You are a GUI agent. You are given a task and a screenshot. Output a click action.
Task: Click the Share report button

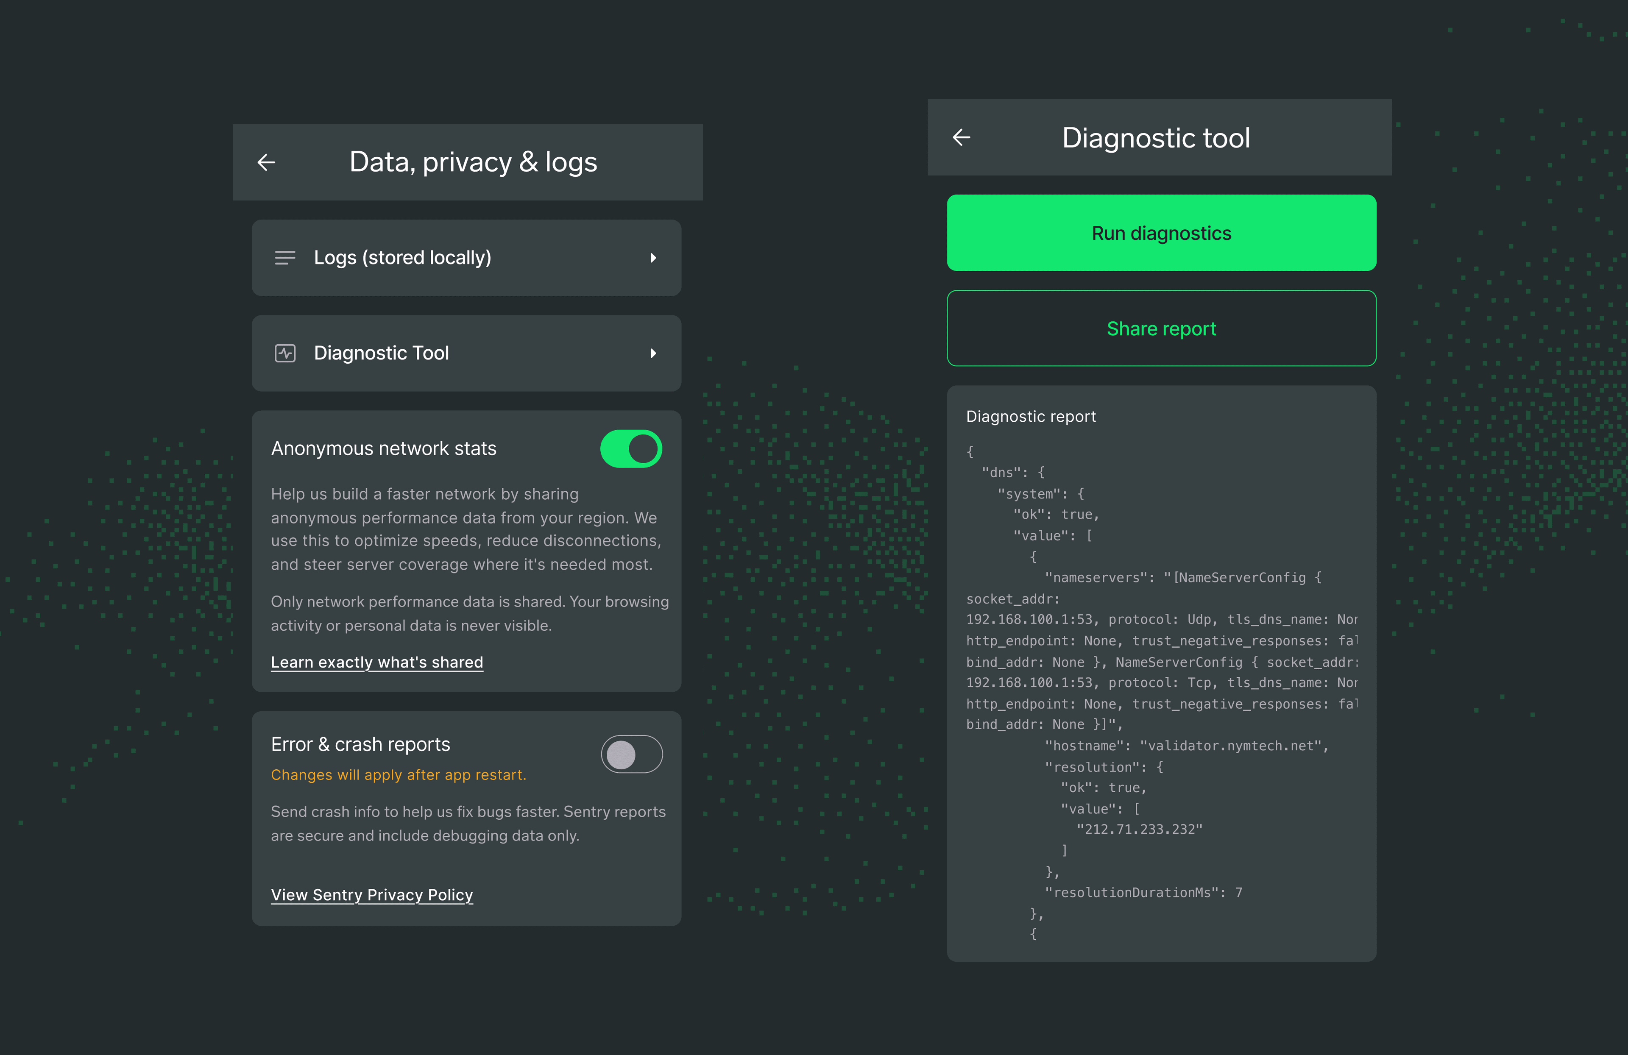1161,328
